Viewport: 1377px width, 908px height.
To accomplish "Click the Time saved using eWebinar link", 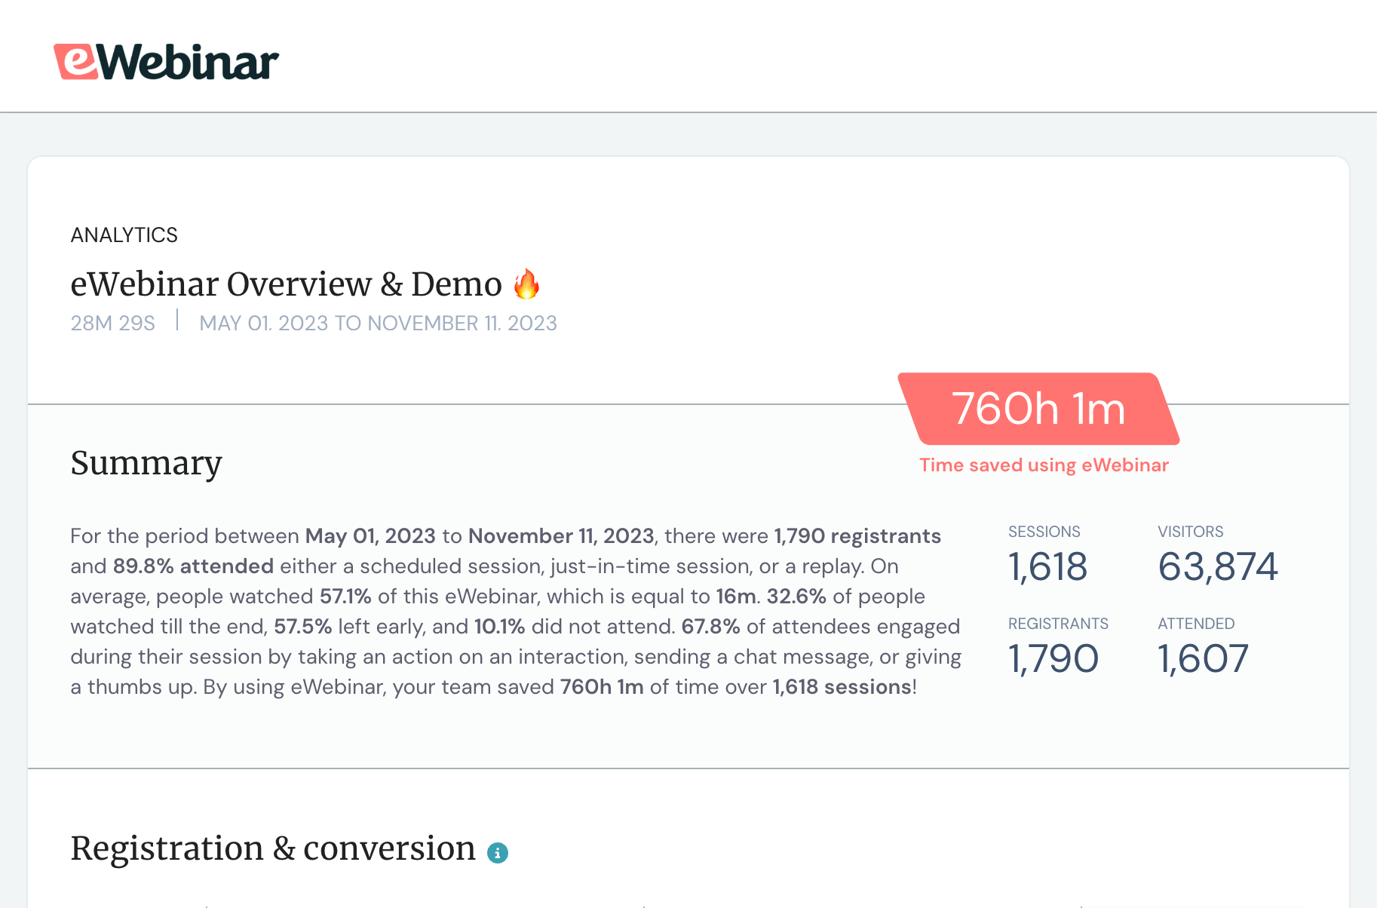I will tap(1044, 465).
